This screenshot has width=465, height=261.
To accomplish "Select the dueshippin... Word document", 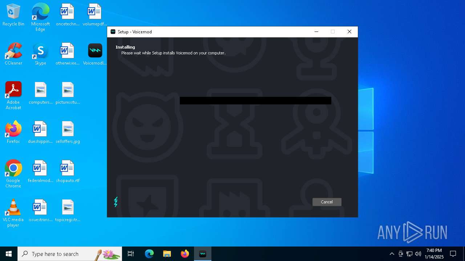I will 40,132.
